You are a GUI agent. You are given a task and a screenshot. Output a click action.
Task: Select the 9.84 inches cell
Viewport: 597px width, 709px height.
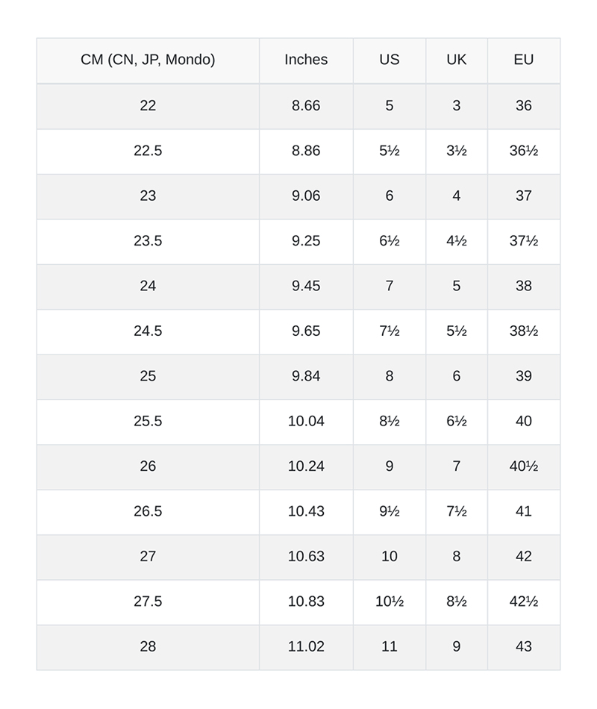[306, 376]
